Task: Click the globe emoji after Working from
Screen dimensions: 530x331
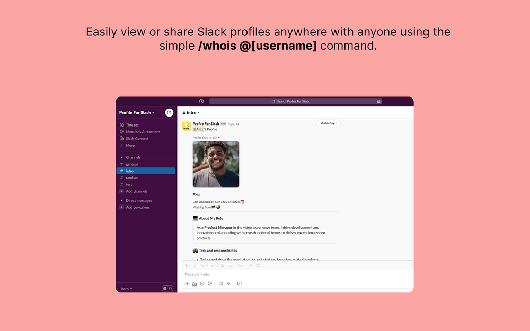Action: point(218,207)
